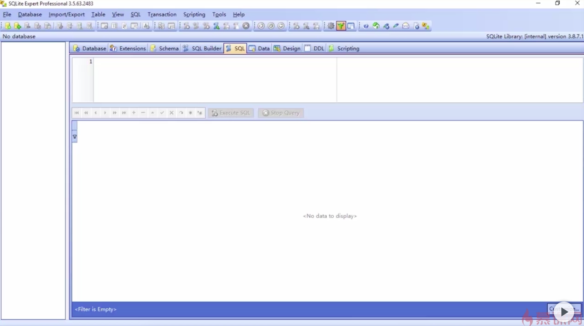Click the New Database toolbar icon
584x326 pixels.
(x=8, y=26)
